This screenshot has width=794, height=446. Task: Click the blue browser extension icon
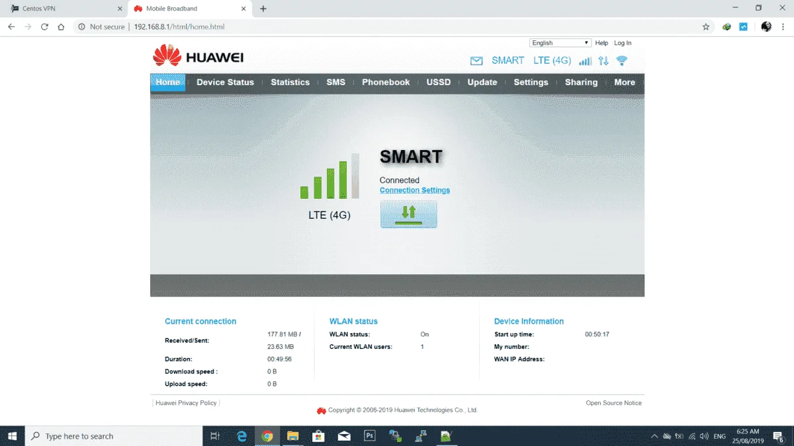tap(743, 27)
